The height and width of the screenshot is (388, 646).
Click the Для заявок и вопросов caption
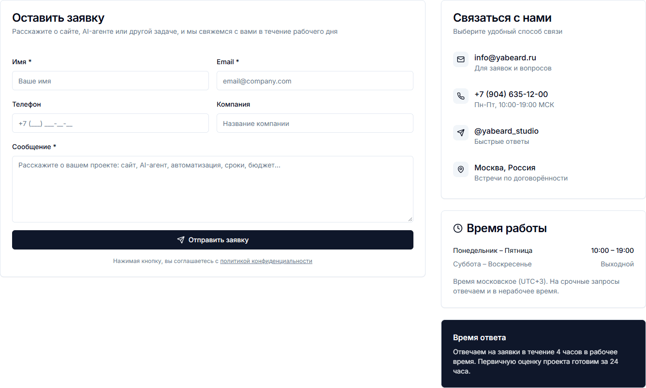513,68
